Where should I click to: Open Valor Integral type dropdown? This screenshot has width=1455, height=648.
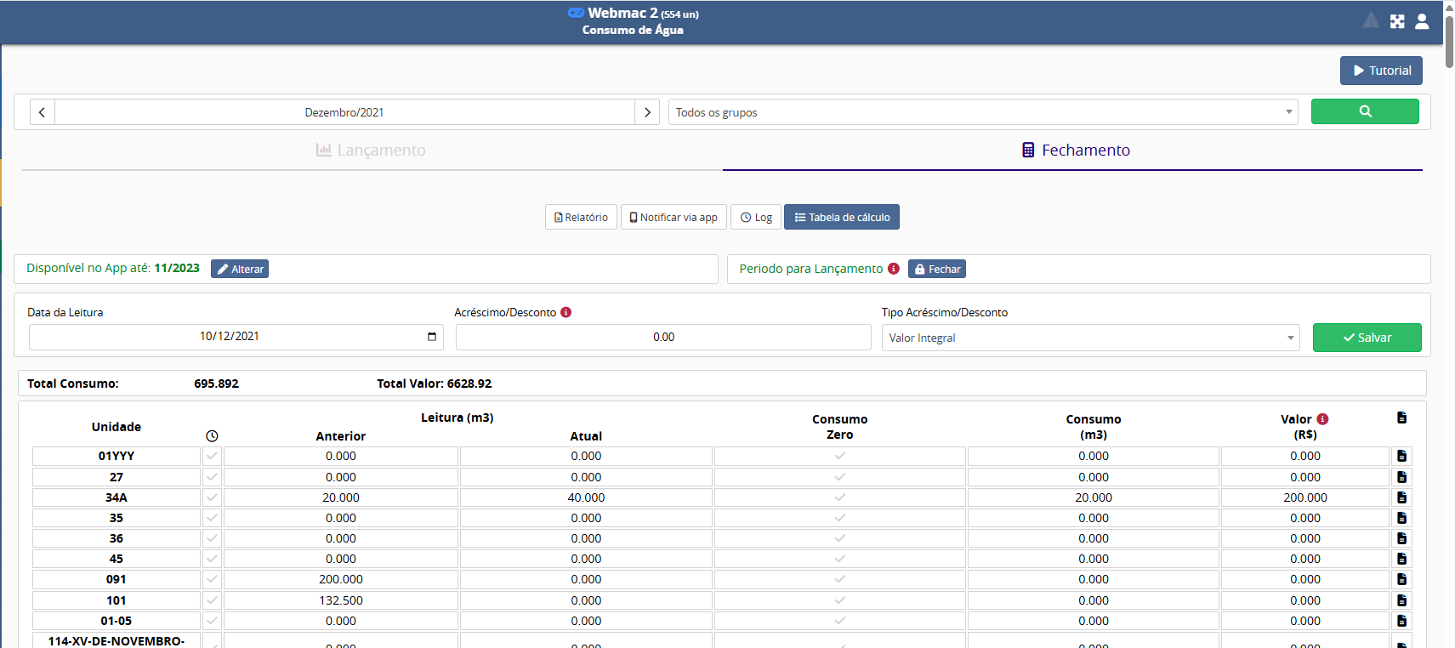1090,338
